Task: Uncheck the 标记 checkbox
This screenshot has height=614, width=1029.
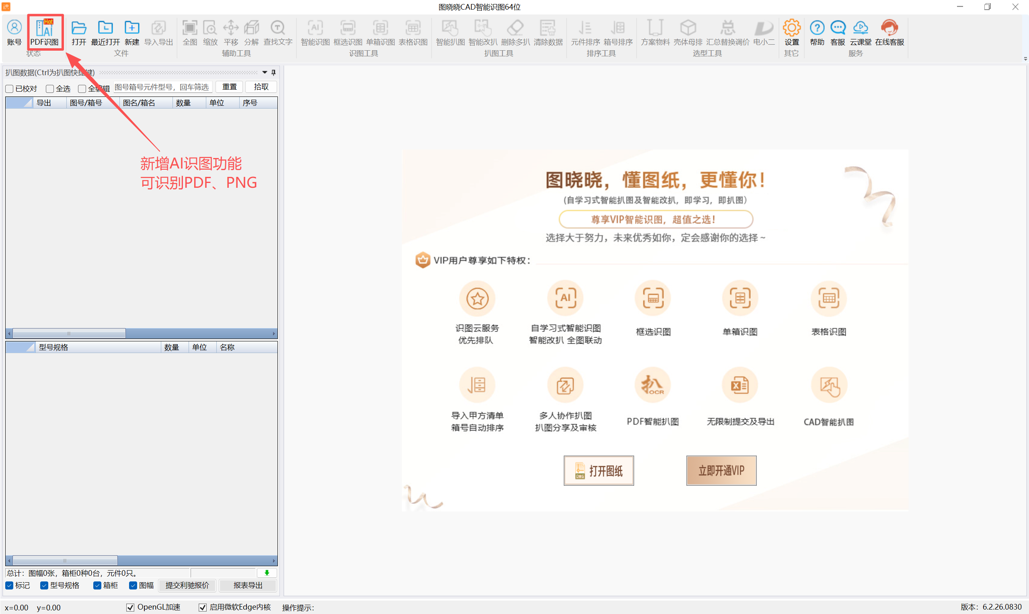Action: click(9, 585)
